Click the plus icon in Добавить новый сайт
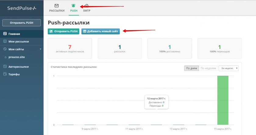The image size is (256, 135). [x=85, y=31]
